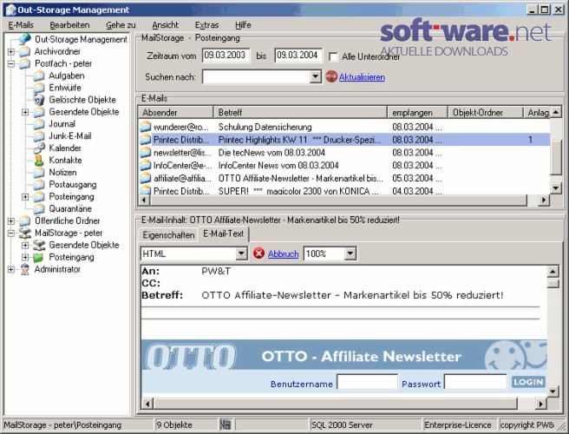Collapse the Postfach - peter node
The width and height of the screenshot is (569, 434).
(11, 64)
